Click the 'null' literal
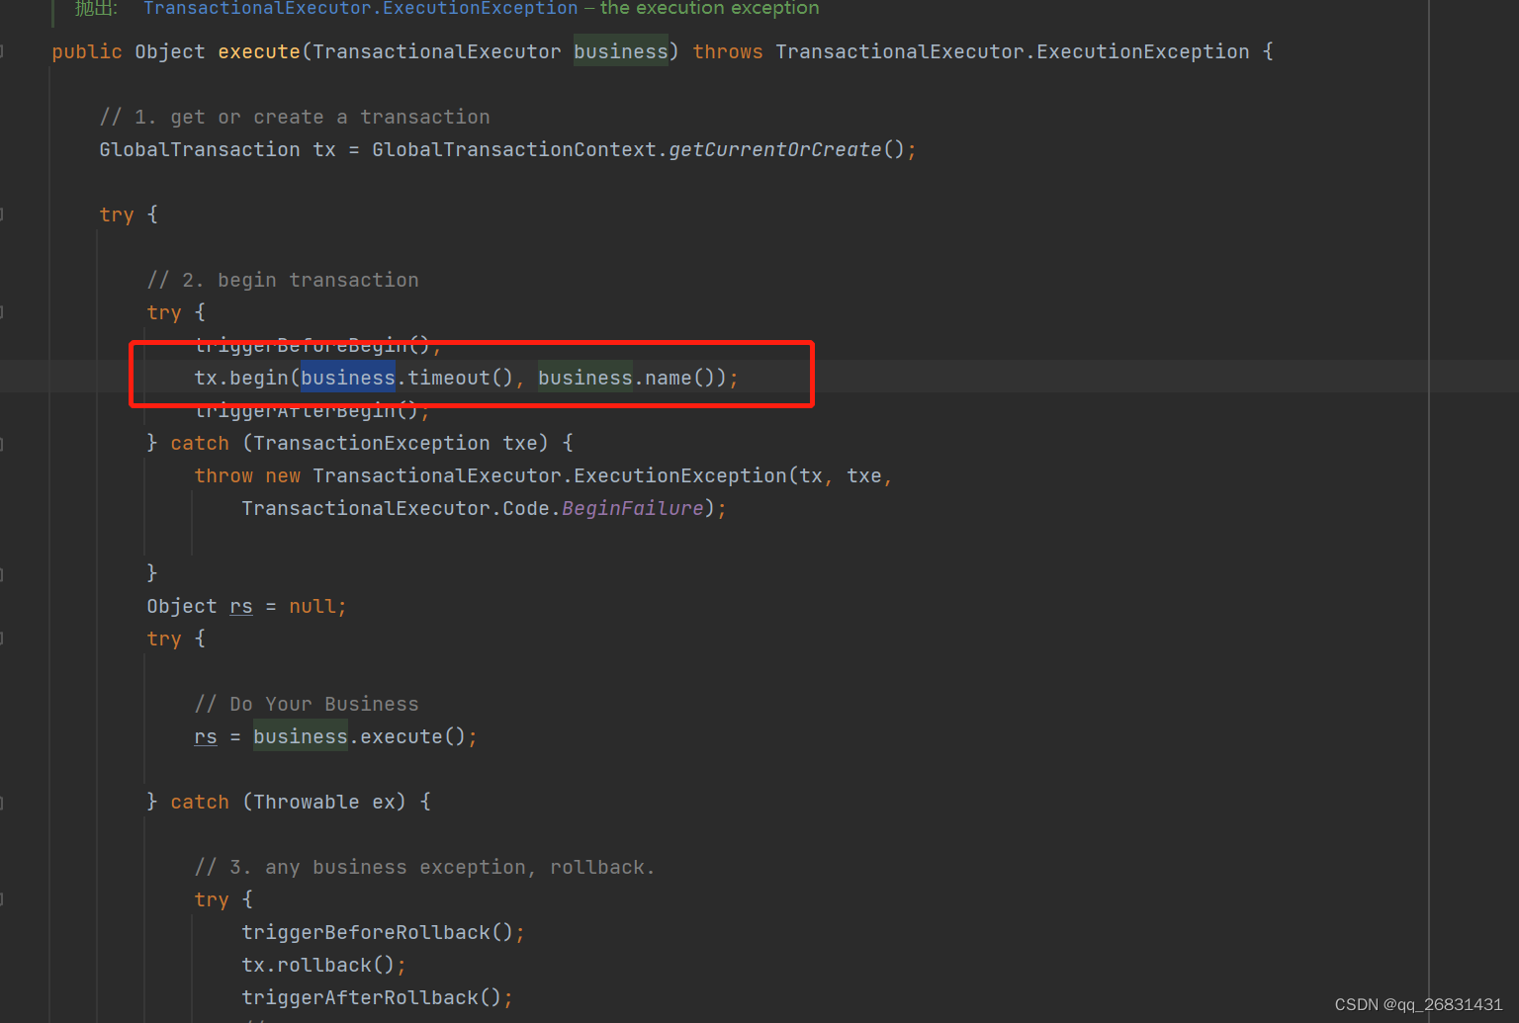The image size is (1519, 1023). pos(313,606)
